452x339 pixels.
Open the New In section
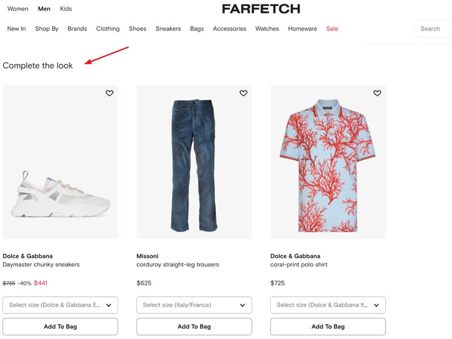pos(16,28)
